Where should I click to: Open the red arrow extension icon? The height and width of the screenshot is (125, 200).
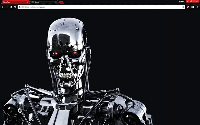(x=188, y=7)
